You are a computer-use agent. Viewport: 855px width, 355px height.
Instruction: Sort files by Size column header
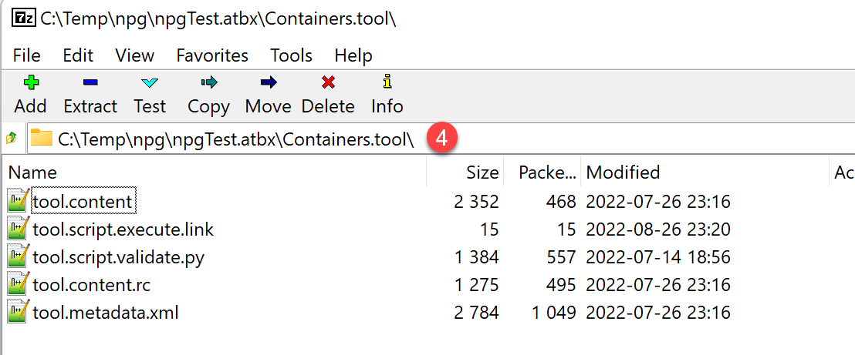tap(482, 172)
